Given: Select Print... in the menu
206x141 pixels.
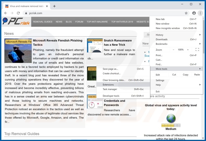Looking at the screenshot, I should pos(176,55).
